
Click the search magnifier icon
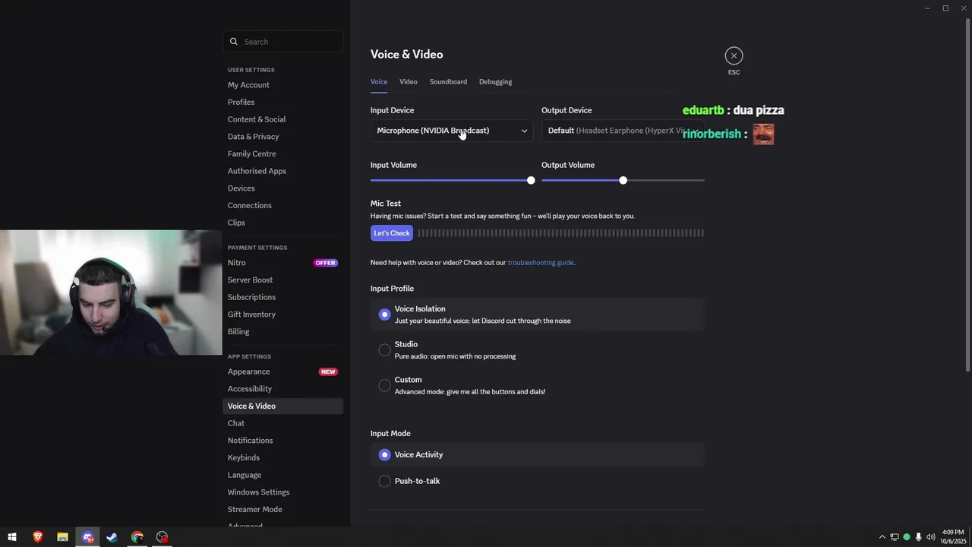pyautogui.click(x=234, y=42)
